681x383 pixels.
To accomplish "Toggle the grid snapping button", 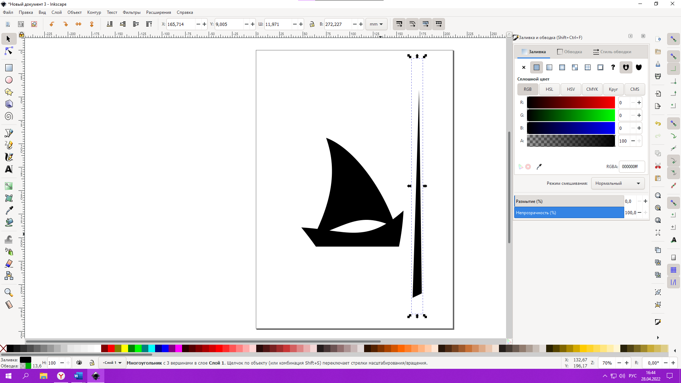I will click(x=673, y=270).
